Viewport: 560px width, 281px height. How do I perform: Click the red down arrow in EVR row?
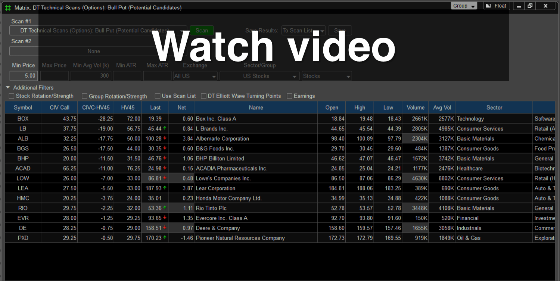pos(165,218)
